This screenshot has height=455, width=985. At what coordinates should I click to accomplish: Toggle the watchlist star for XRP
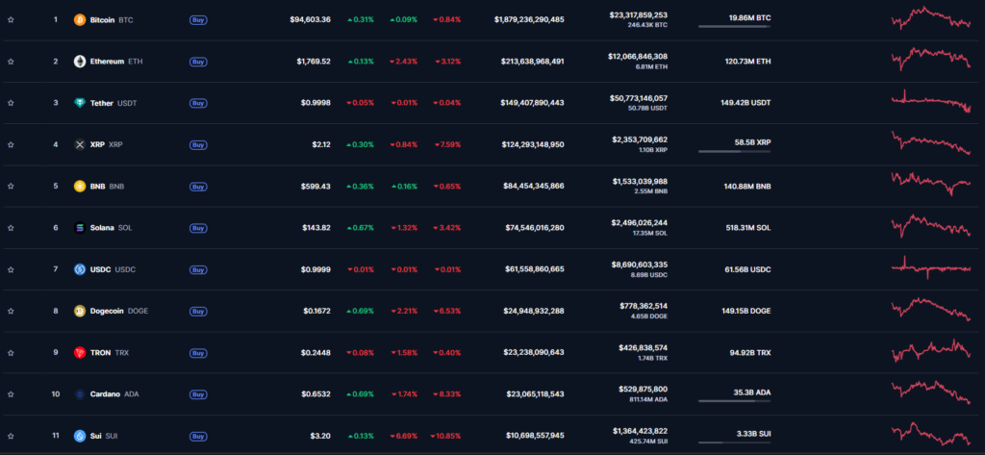tap(11, 144)
